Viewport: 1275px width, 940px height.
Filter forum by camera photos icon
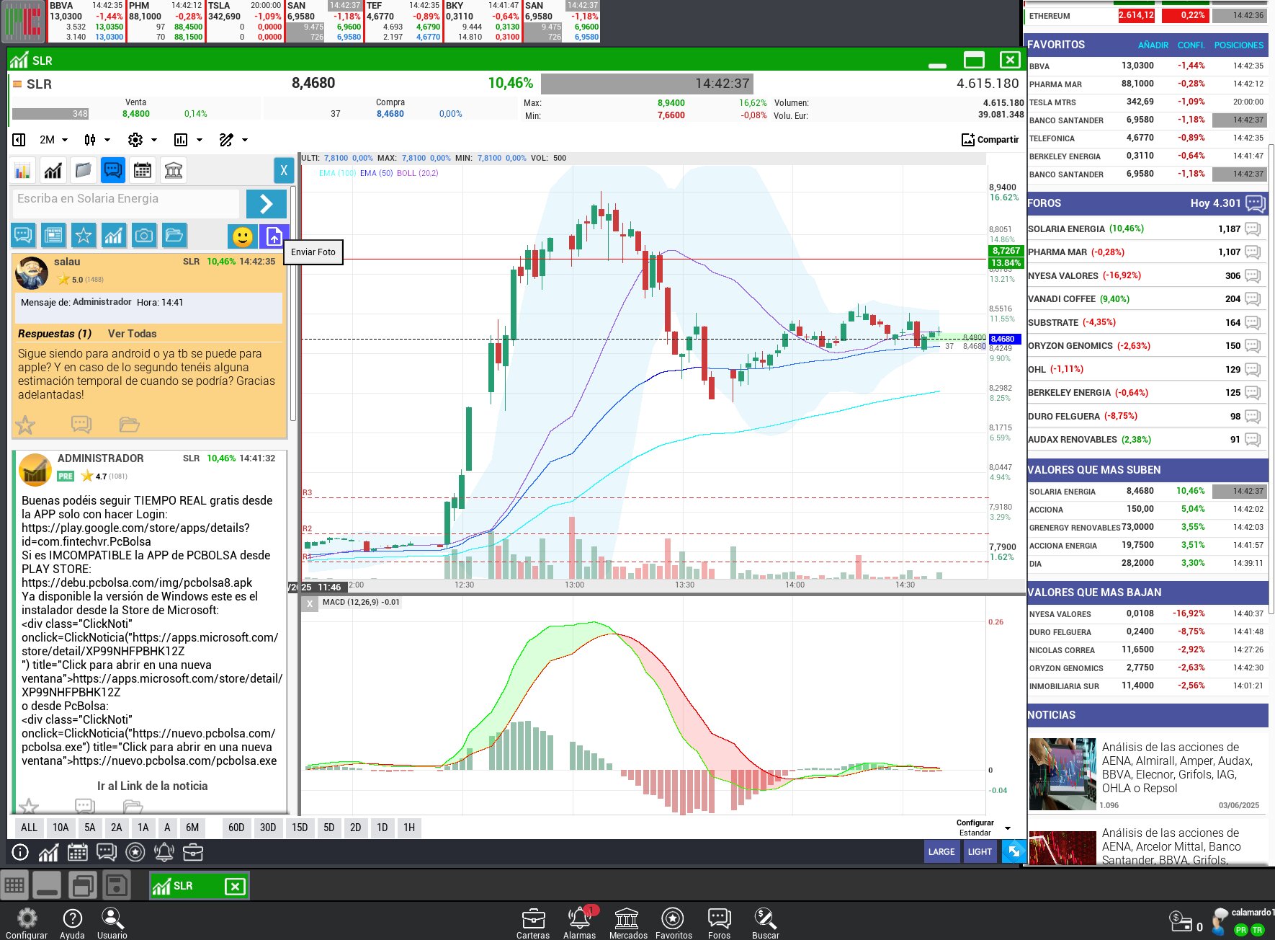click(x=144, y=235)
